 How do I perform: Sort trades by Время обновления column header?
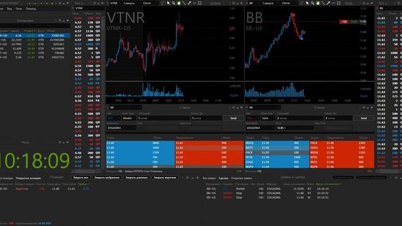coord(329,184)
